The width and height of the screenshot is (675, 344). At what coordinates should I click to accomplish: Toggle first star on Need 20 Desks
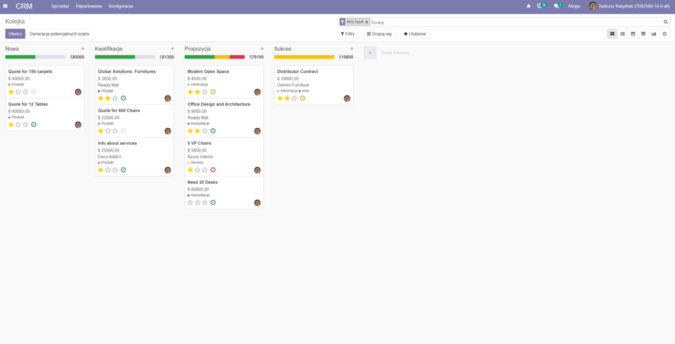pos(191,202)
